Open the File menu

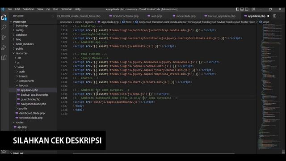tap(10, 9)
